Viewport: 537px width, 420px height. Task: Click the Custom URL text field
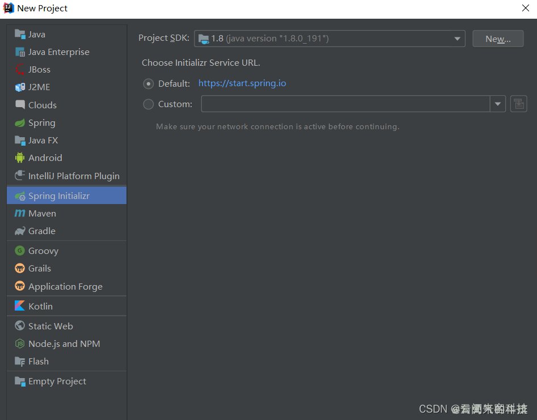click(x=345, y=104)
